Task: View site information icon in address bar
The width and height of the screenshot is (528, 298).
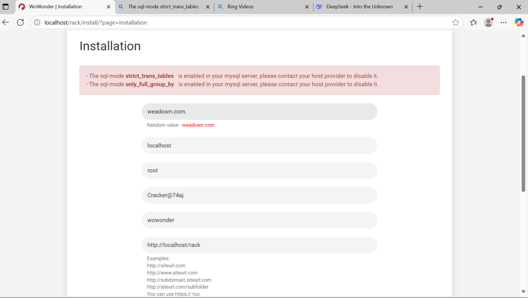Action: pos(37,23)
